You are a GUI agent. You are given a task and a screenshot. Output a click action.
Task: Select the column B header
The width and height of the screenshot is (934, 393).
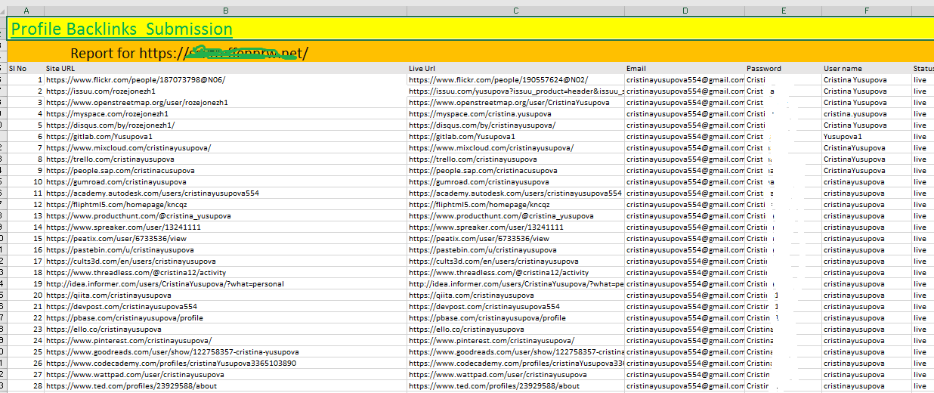point(225,11)
